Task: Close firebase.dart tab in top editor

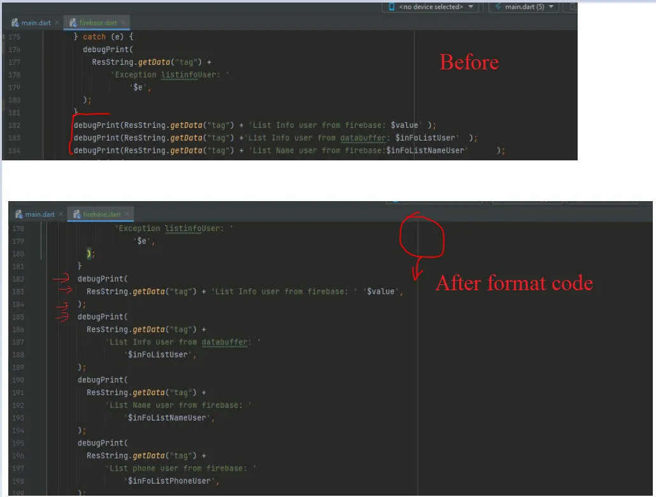Action: [x=123, y=22]
